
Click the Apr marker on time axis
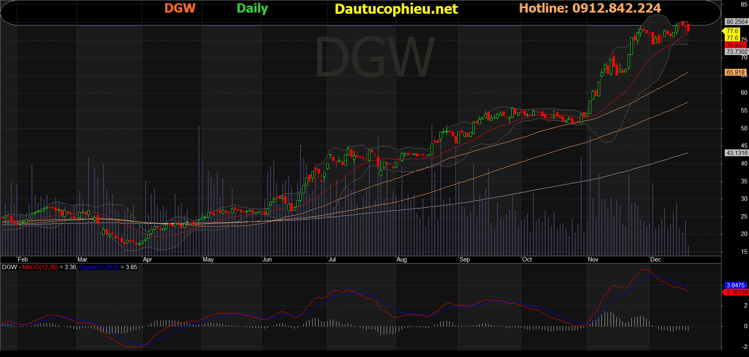coord(148,259)
